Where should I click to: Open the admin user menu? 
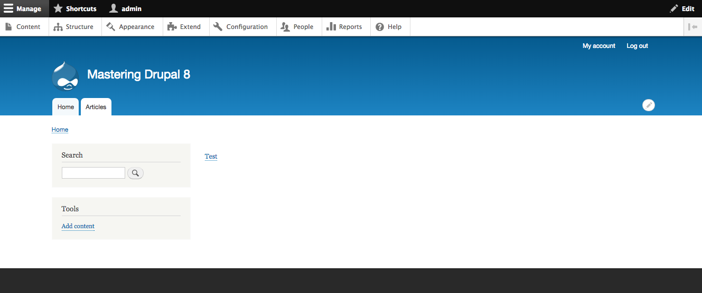125,8
